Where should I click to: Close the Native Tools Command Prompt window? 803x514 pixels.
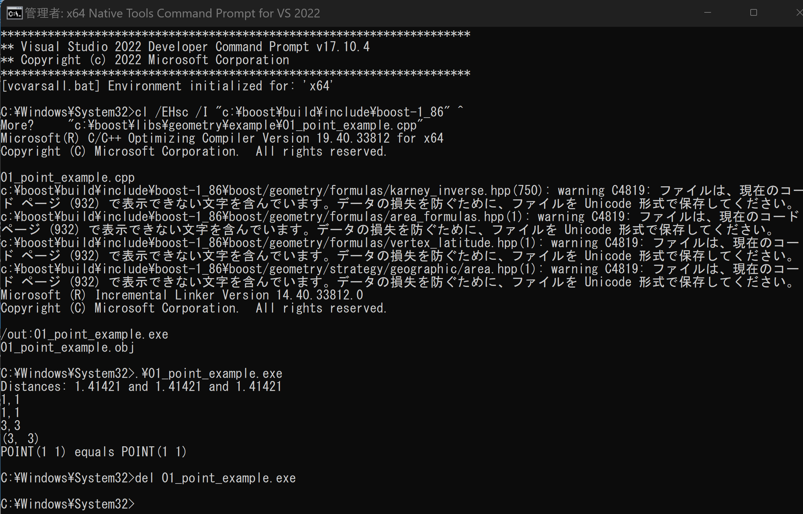pyautogui.click(x=798, y=13)
